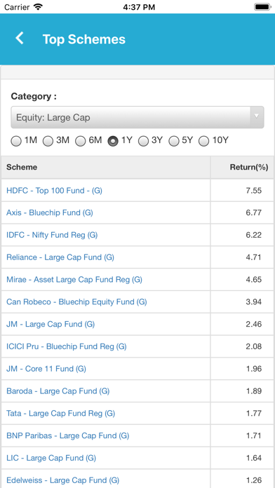
Task: Click the 6.22 return value
Action: [254, 235]
